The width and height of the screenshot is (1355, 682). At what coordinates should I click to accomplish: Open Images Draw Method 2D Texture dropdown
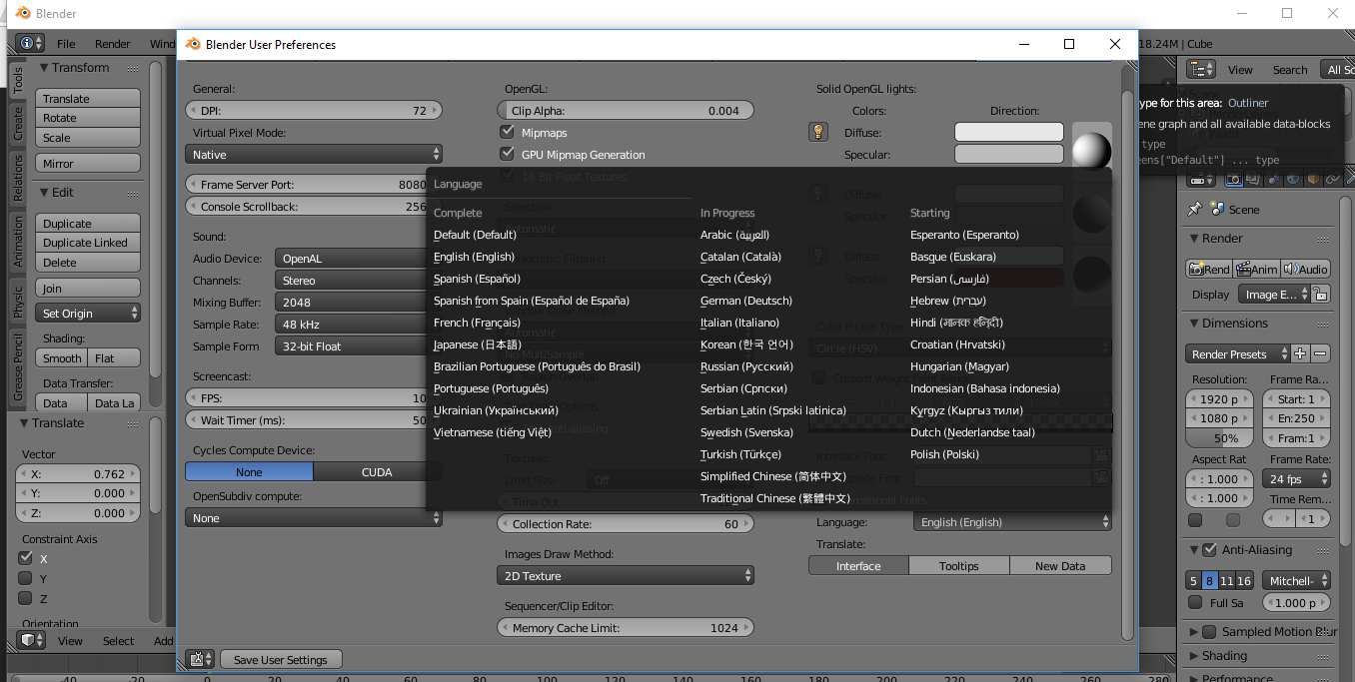(x=626, y=576)
